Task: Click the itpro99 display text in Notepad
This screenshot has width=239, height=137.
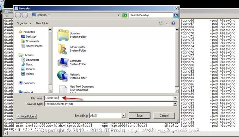Action: point(187,126)
